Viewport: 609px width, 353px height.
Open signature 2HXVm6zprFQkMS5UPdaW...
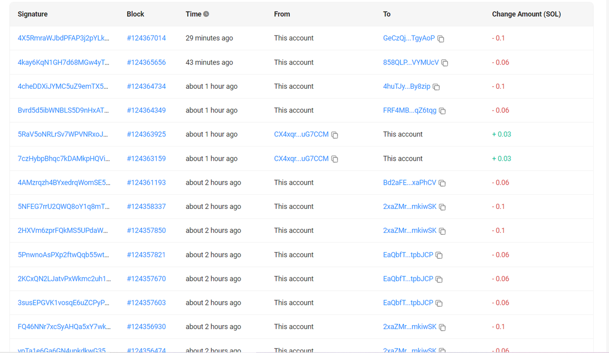63,230
